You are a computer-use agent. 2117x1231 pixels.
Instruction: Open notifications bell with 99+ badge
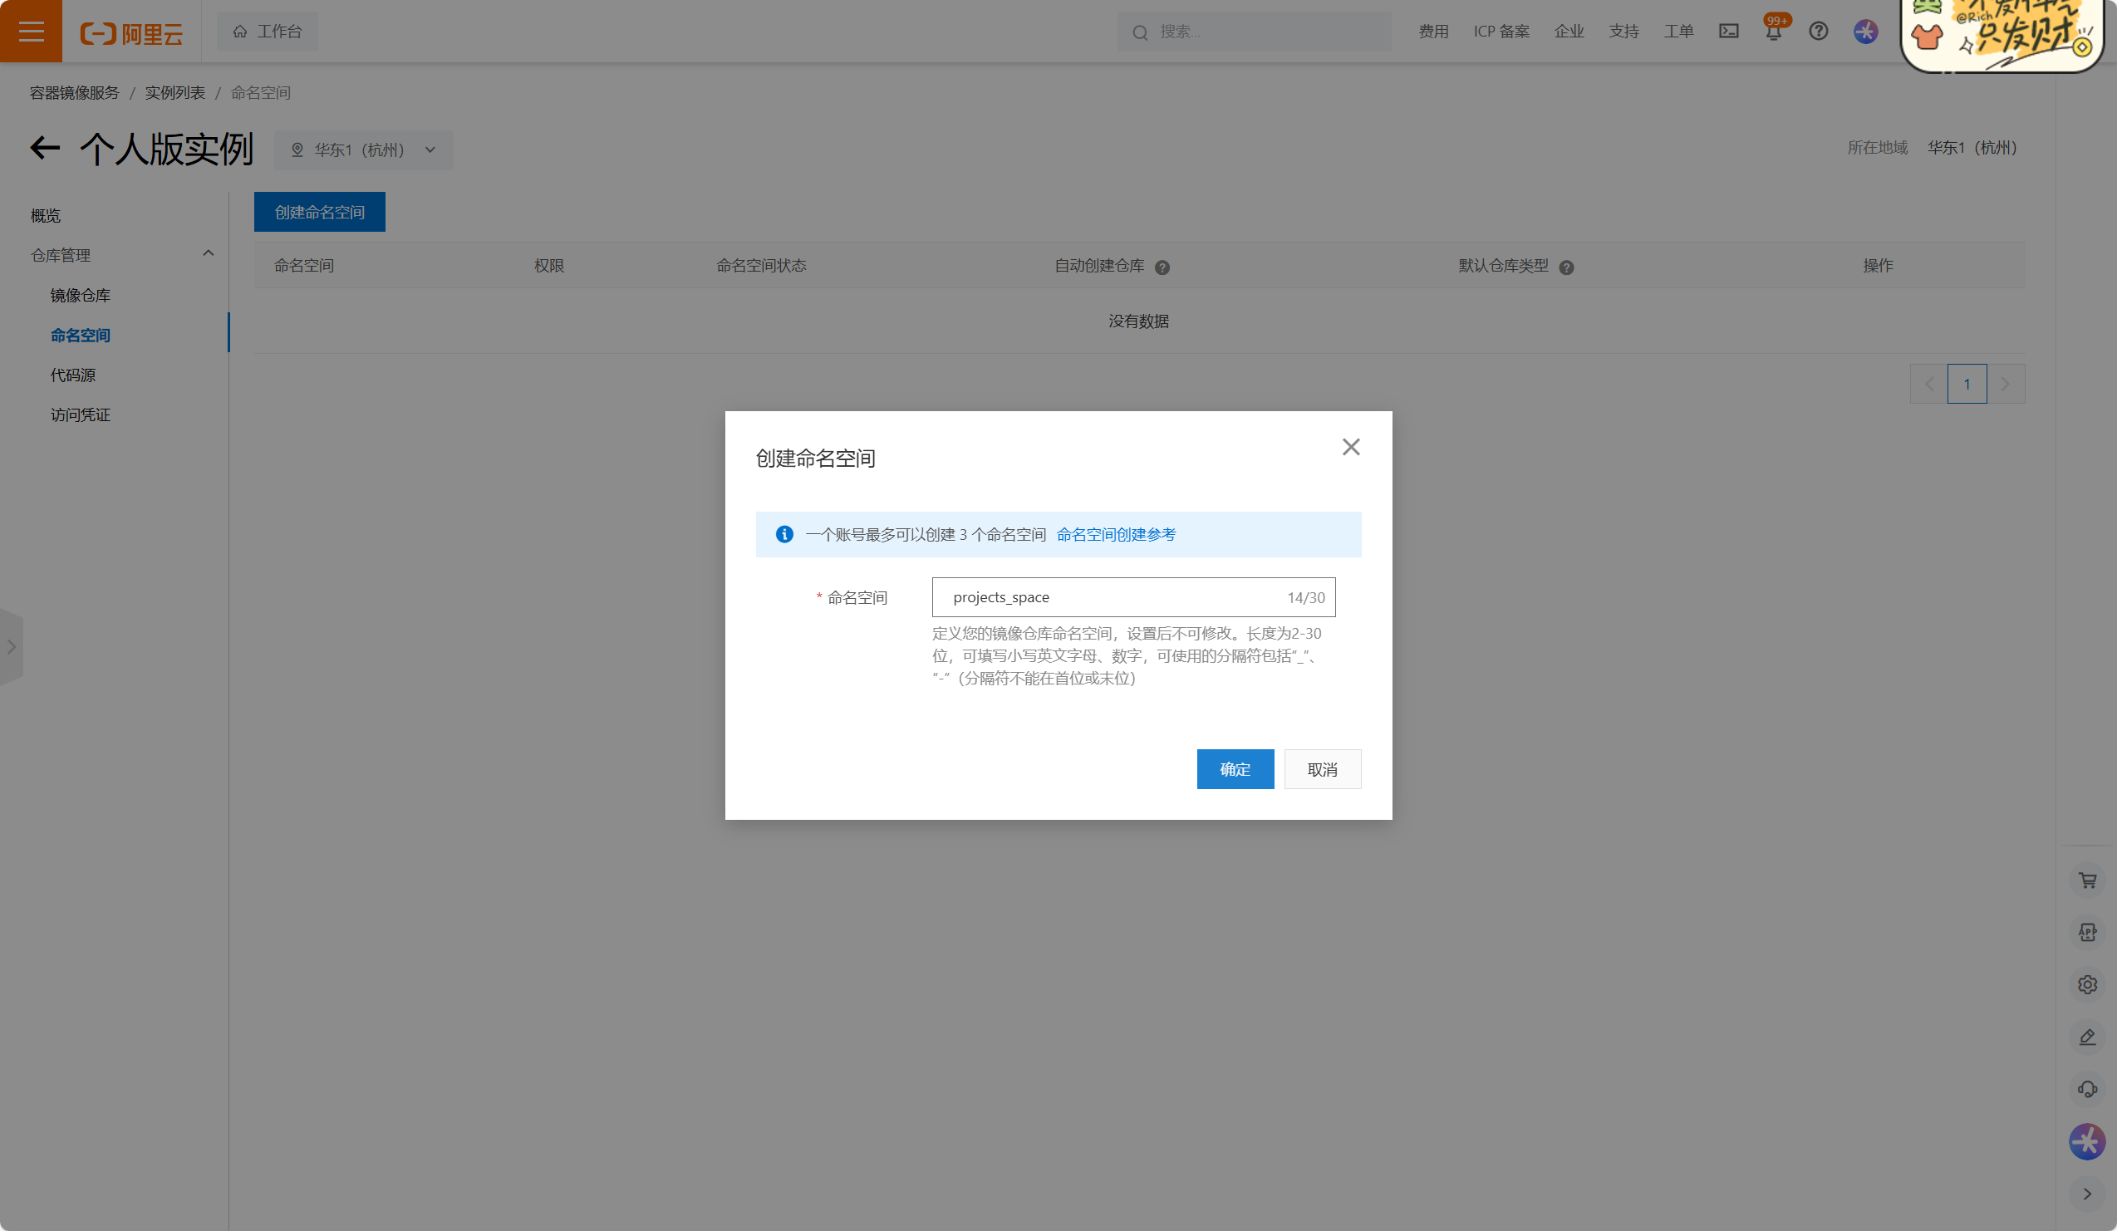[x=1772, y=32]
